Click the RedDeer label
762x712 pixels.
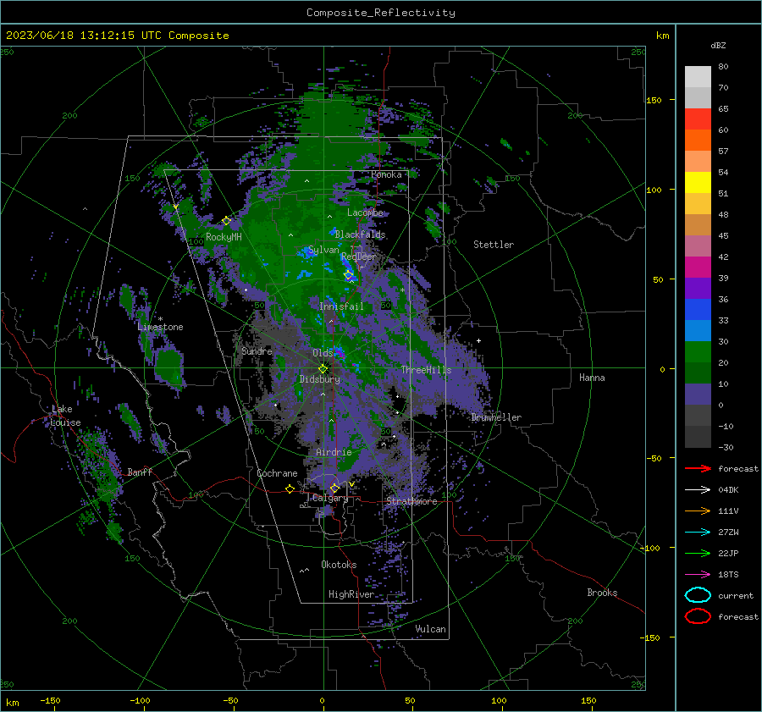[x=359, y=257]
